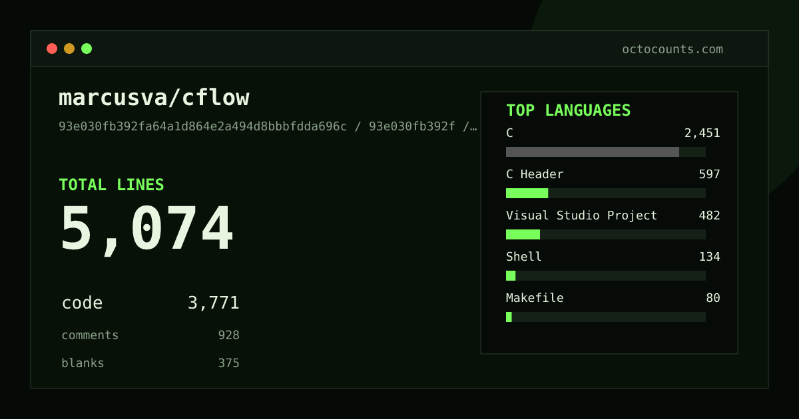The width and height of the screenshot is (799, 419).
Task: Click the code row label
Action: pos(82,303)
